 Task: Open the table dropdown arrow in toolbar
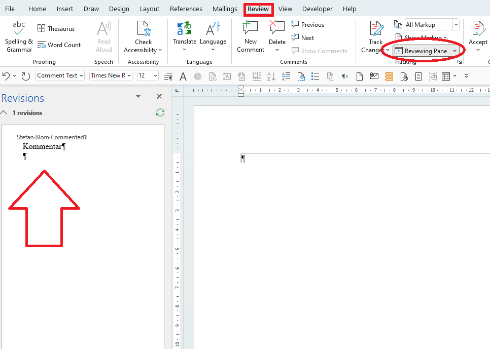coord(454,76)
